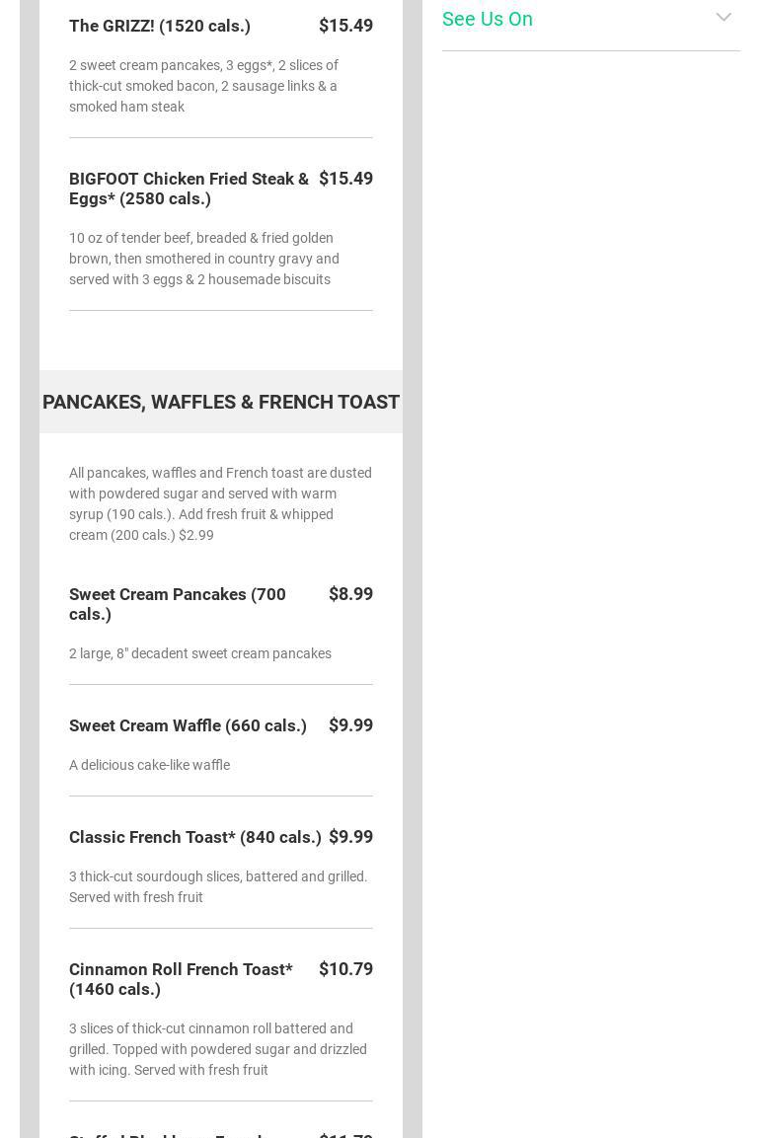Image resolution: width=760 pixels, height=1138 pixels.
Task: Select Pancakes, Waffles & French Toast heading
Action: pos(221,402)
